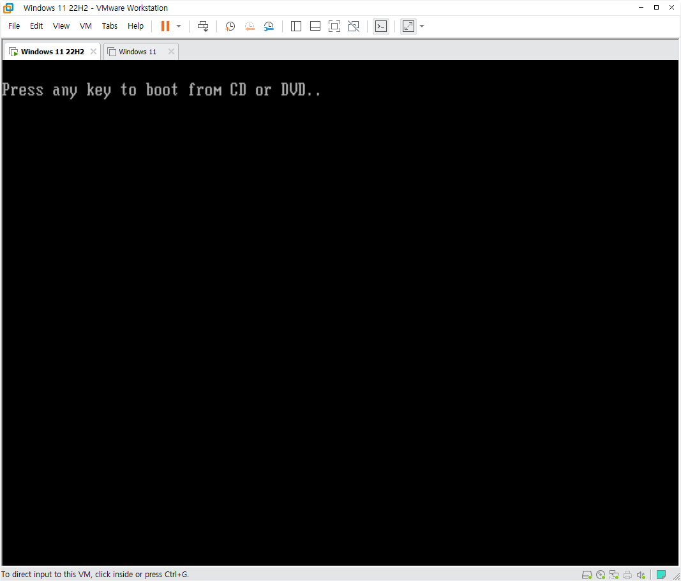Close the VMware Workstation window

tap(671, 8)
